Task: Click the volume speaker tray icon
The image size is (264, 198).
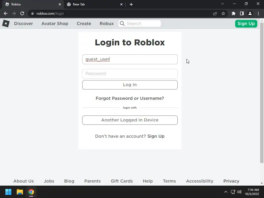Action: pyautogui.click(x=239, y=192)
